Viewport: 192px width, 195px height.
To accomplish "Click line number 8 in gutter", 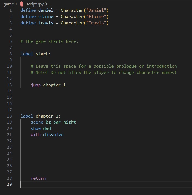I will click(11, 54).
